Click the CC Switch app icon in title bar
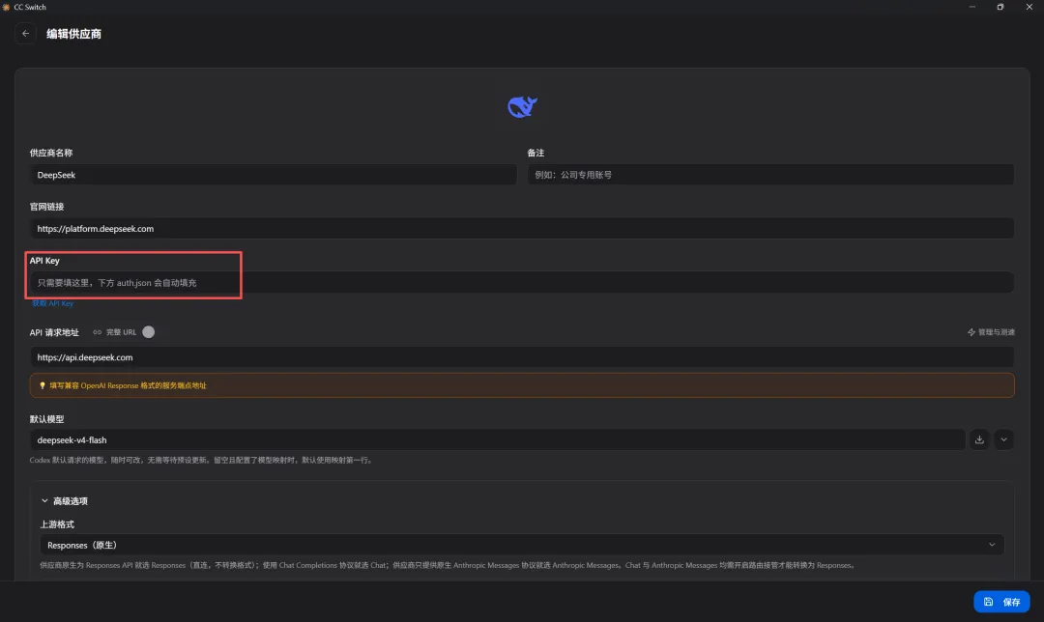1044x622 pixels. (x=6, y=7)
